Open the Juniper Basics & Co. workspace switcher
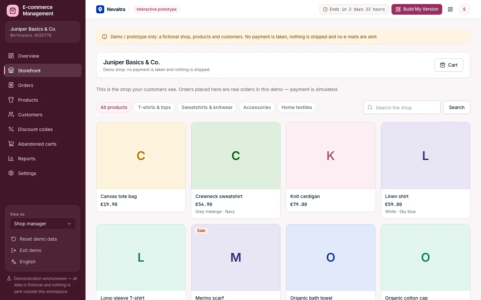Screen dimensions: 481x300 43,32
